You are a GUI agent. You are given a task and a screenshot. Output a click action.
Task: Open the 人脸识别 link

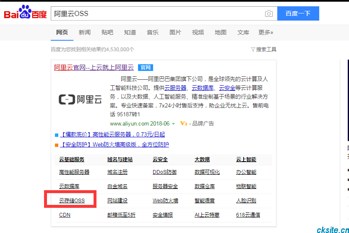coord(246,201)
